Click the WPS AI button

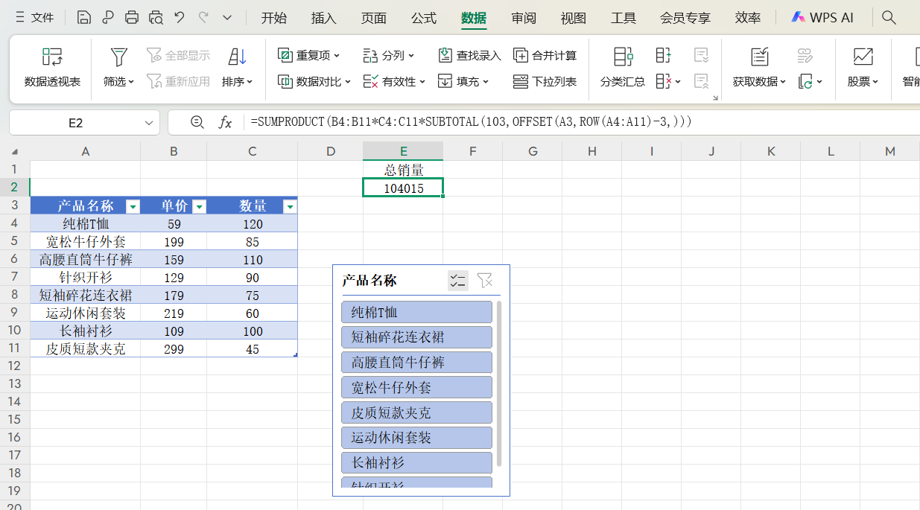point(822,16)
